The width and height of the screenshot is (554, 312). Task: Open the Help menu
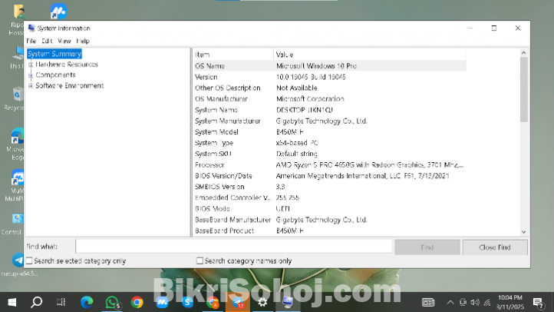(83, 41)
